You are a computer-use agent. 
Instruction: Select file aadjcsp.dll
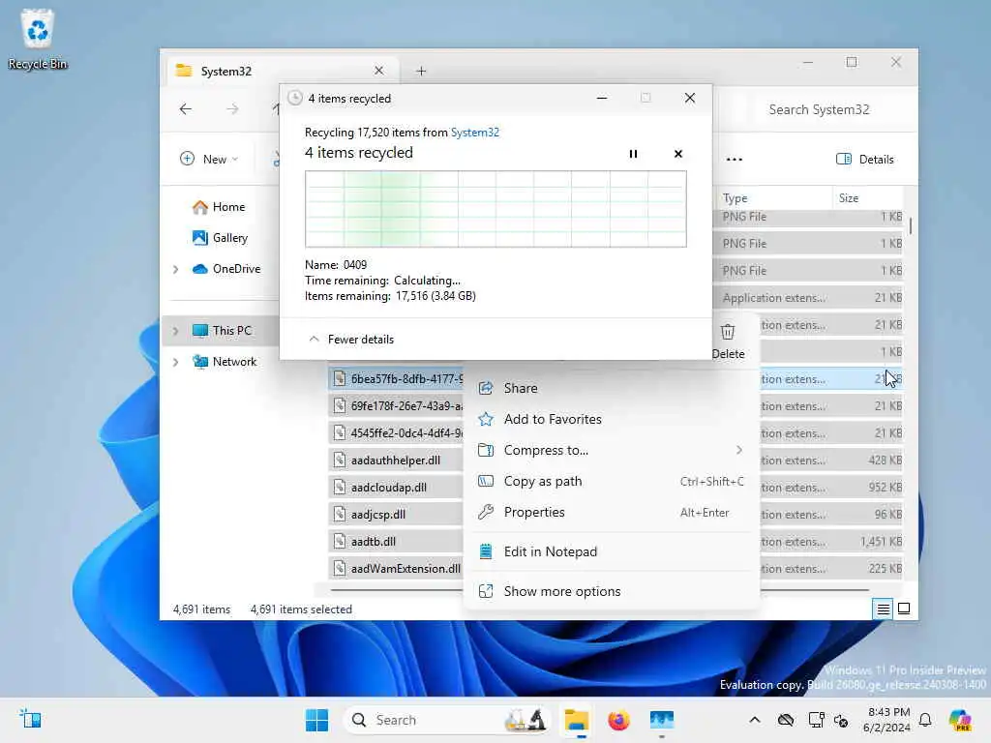point(396,515)
